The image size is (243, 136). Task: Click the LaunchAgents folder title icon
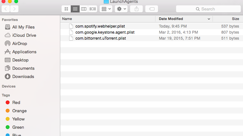click(106, 2)
